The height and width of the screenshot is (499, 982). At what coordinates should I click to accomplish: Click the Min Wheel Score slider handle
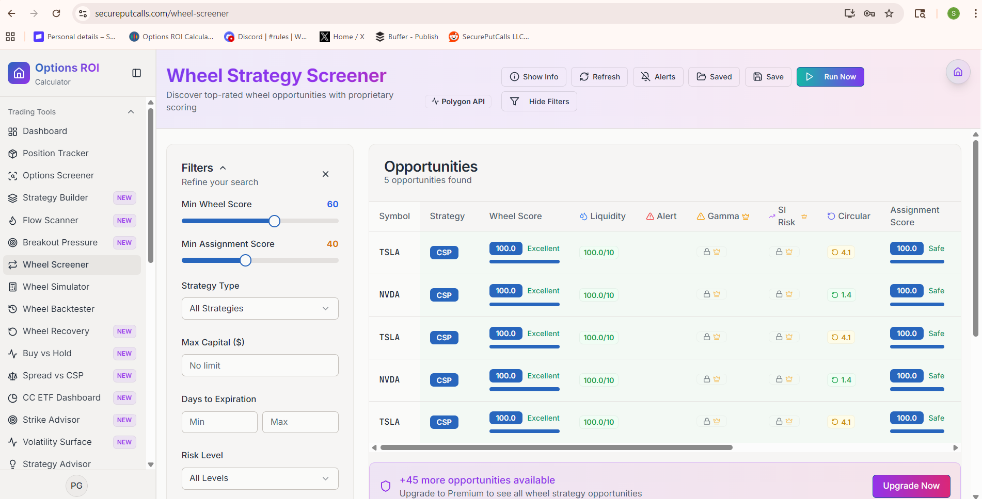click(275, 221)
